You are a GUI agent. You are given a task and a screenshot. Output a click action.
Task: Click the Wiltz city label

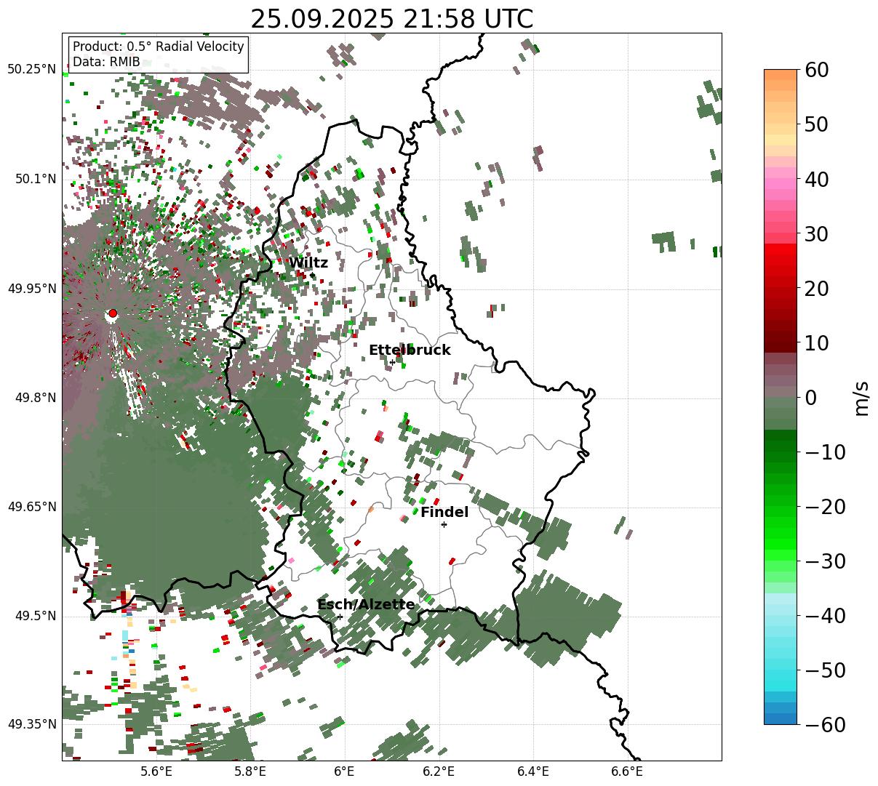tap(308, 263)
